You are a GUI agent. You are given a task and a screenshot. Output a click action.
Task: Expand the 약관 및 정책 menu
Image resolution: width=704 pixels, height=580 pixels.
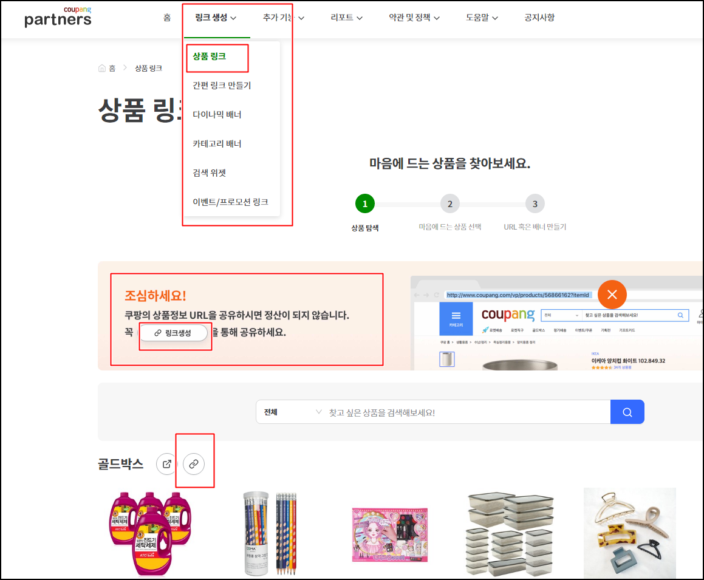tap(414, 18)
